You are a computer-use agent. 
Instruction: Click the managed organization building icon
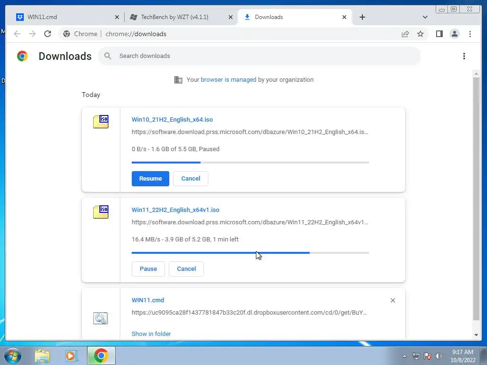click(178, 80)
